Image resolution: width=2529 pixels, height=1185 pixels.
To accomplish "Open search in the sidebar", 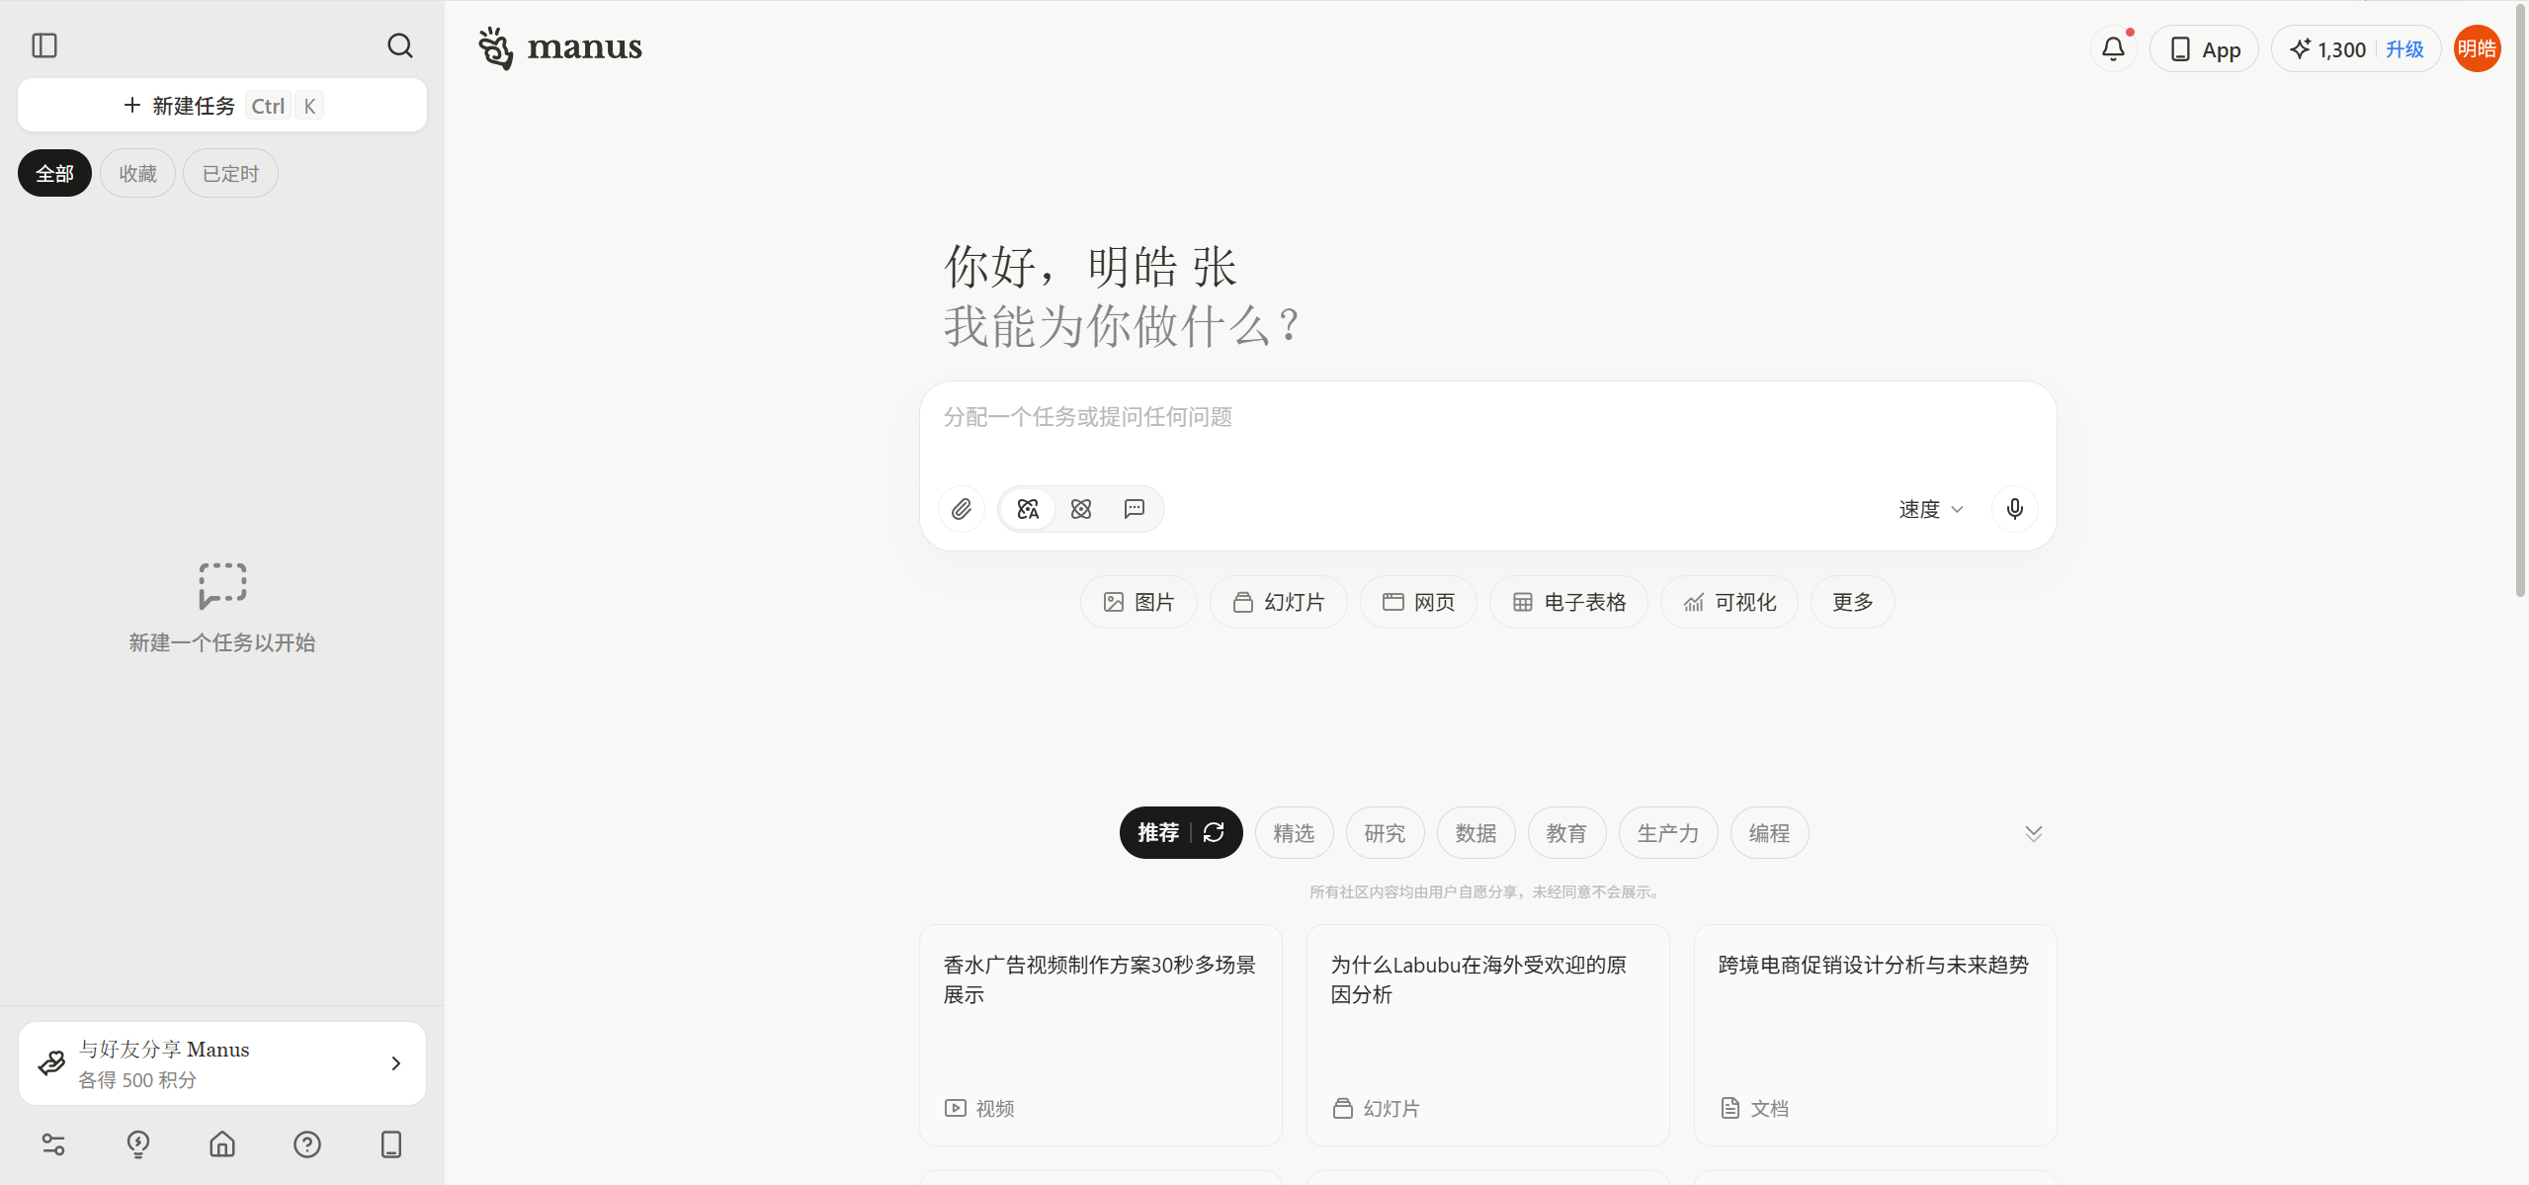I will pyautogui.click(x=400, y=45).
